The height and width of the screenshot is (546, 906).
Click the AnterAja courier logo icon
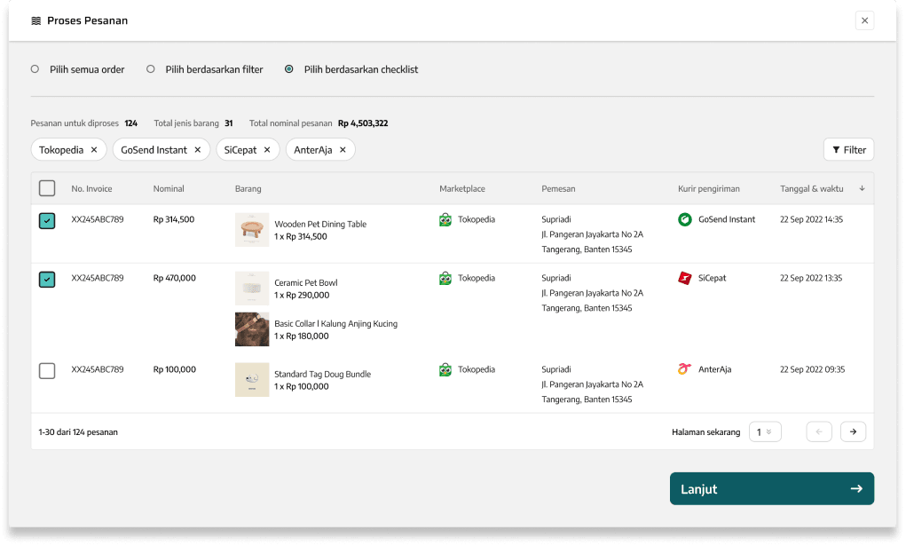[685, 369]
